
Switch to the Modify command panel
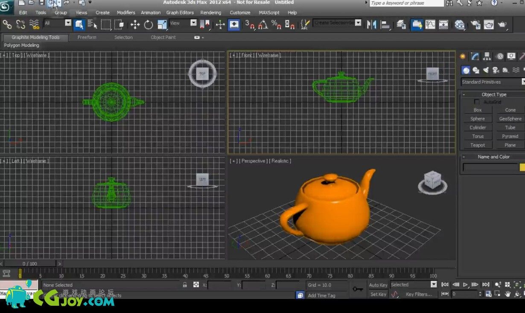pos(475,56)
